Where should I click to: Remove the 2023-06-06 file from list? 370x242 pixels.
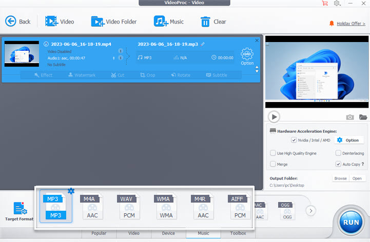coord(257,41)
